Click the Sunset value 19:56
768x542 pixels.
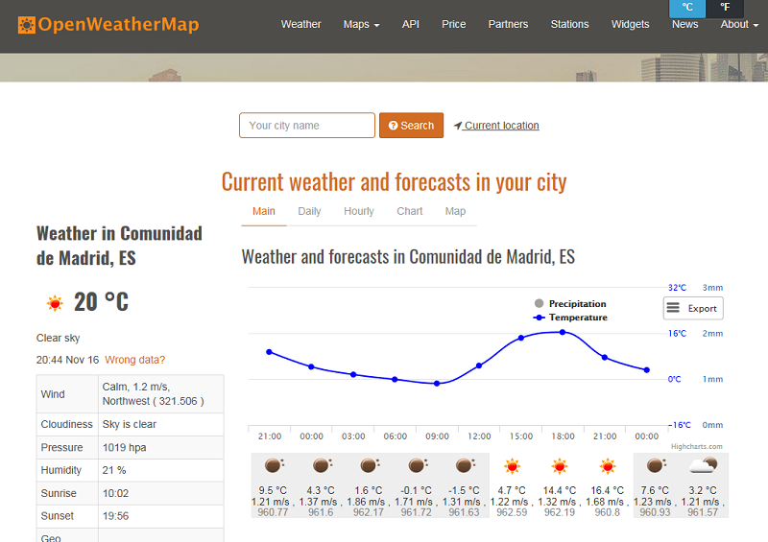pos(115,516)
